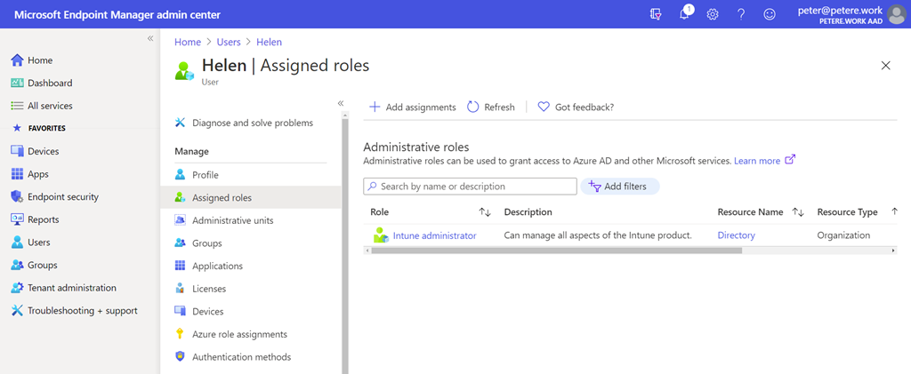The height and width of the screenshot is (374, 911).
Task: Click Got feedback? heart button
Action: point(576,107)
